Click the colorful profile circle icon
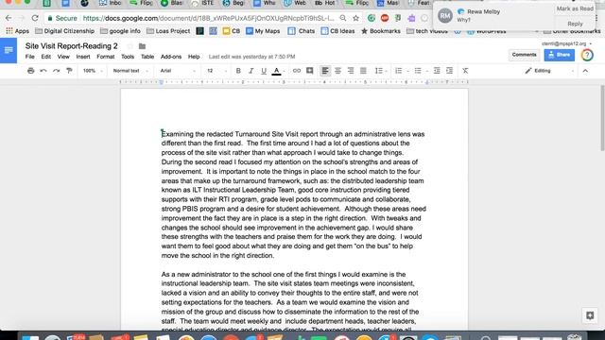Screen dimensions: 605x340 (x=587, y=55)
